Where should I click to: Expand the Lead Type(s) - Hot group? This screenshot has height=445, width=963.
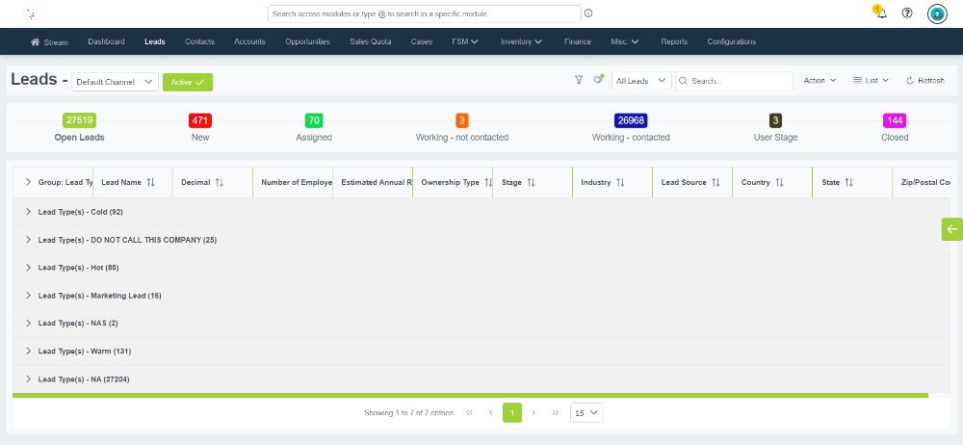[x=28, y=267]
